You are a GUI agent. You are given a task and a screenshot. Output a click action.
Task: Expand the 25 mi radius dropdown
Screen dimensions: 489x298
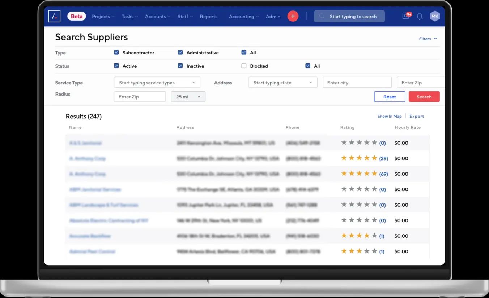click(188, 97)
